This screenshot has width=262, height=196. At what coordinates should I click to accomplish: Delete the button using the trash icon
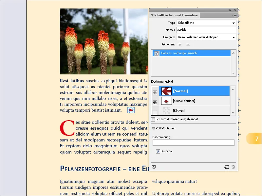[x=233, y=167]
